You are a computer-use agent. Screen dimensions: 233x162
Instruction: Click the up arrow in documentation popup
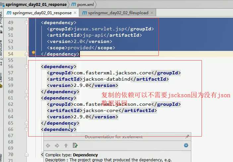coord(66,145)
